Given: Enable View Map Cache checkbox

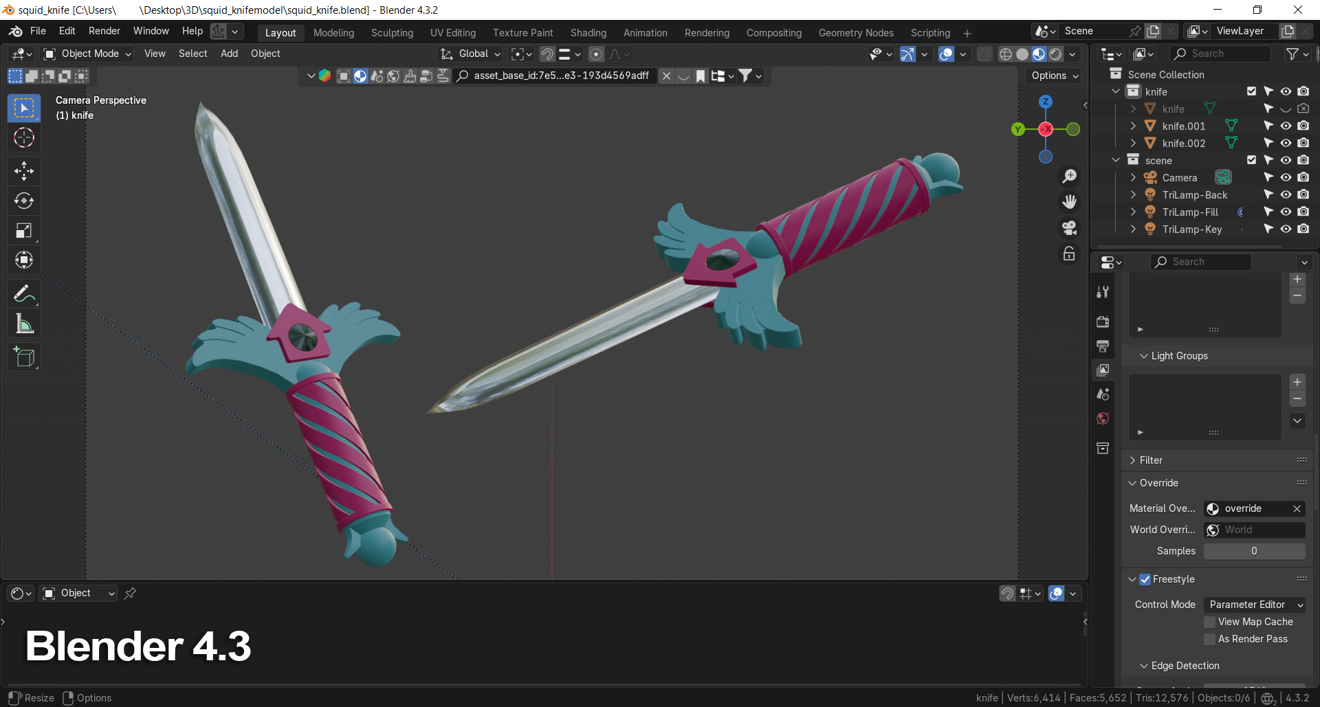Looking at the screenshot, I should tap(1210, 622).
